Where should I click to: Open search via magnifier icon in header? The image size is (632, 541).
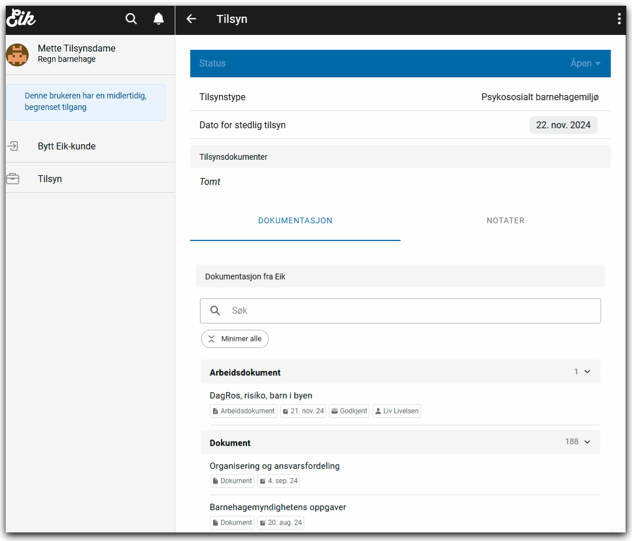(131, 19)
